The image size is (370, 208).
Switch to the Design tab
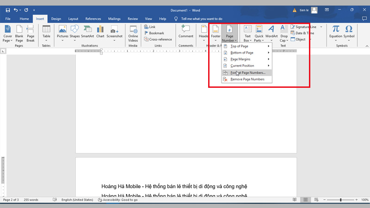click(56, 18)
